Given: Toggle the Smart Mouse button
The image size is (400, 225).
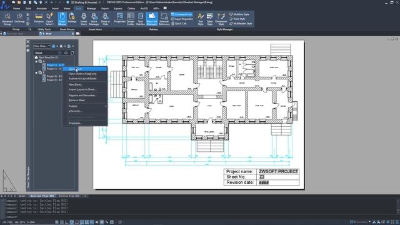Looking at the screenshot, I should [x=62, y=19].
